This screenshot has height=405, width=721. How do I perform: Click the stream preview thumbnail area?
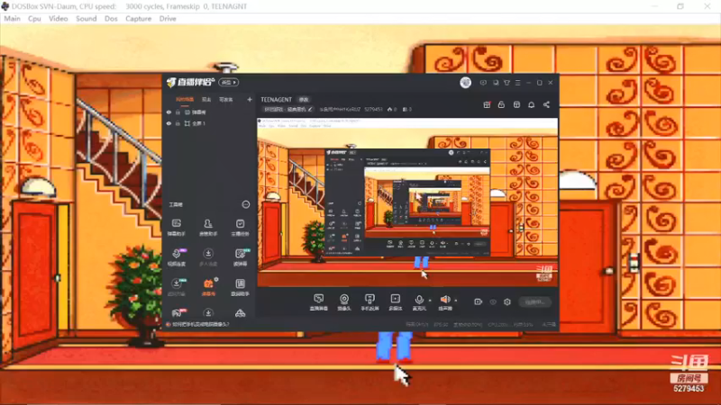point(407,202)
